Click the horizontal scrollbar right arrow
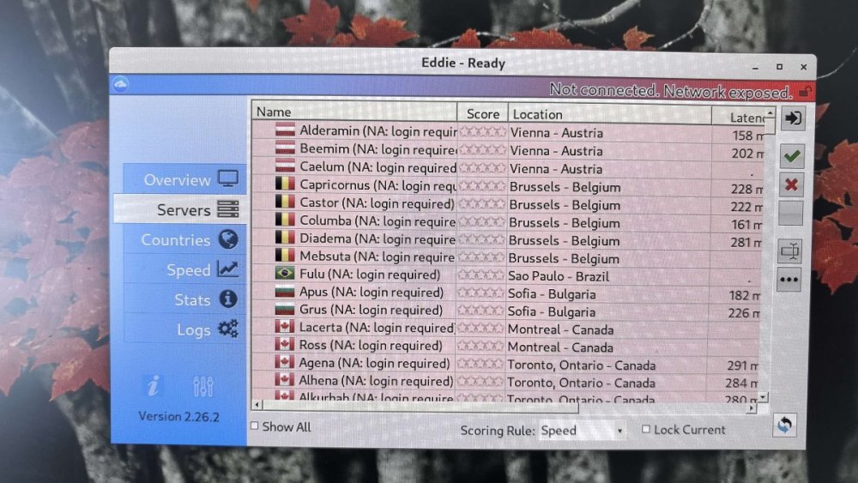This screenshot has height=483, width=858. point(752,408)
